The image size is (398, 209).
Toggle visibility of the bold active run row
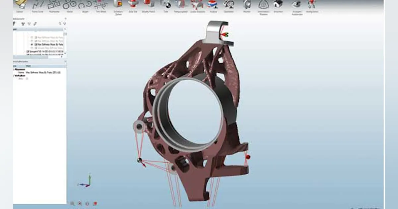[x=32, y=44]
